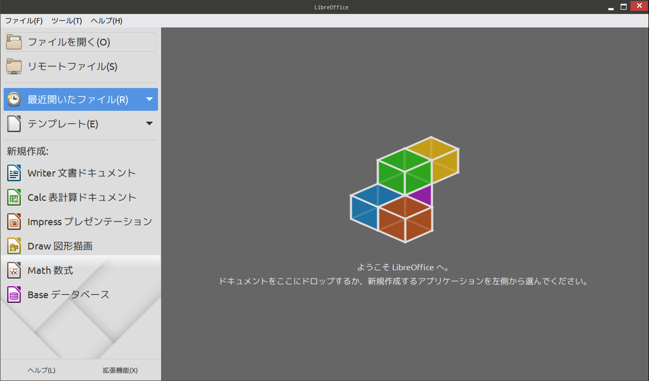Expand the 最近開いたファイル dropdown arrow
Image resolution: width=649 pixels, height=381 pixels.
coord(149,99)
